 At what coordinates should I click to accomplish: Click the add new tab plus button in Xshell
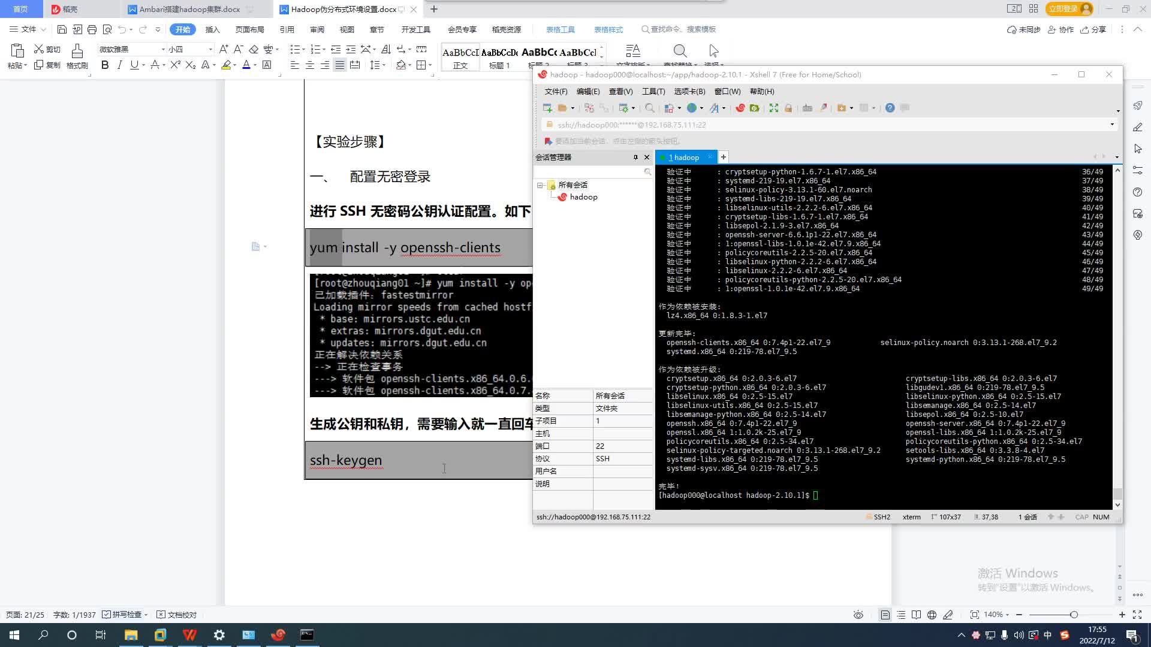pyautogui.click(x=723, y=157)
